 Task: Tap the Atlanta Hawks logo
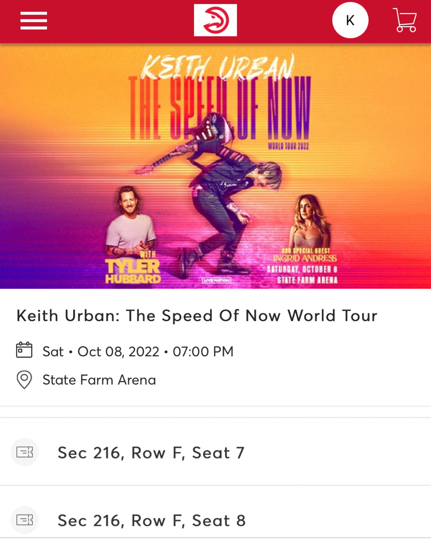coord(215,20)
